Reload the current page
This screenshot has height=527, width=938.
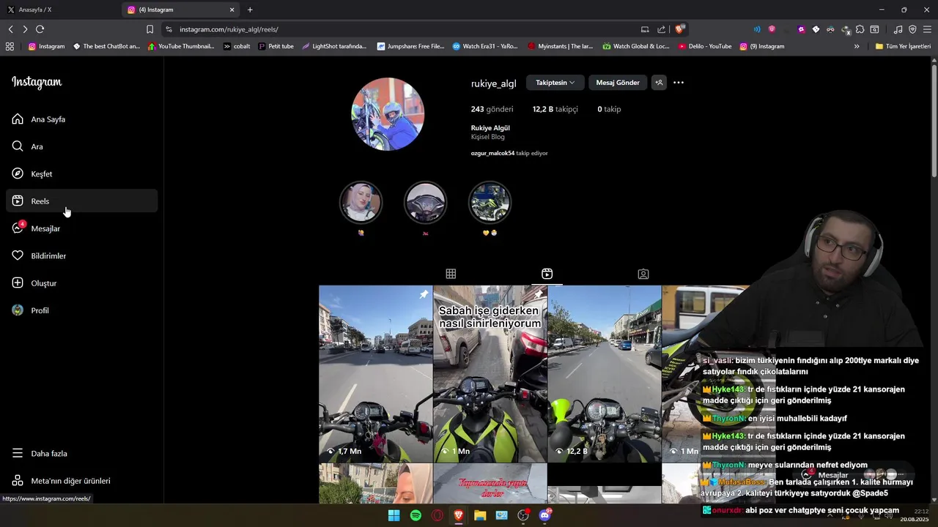point(40,29)
